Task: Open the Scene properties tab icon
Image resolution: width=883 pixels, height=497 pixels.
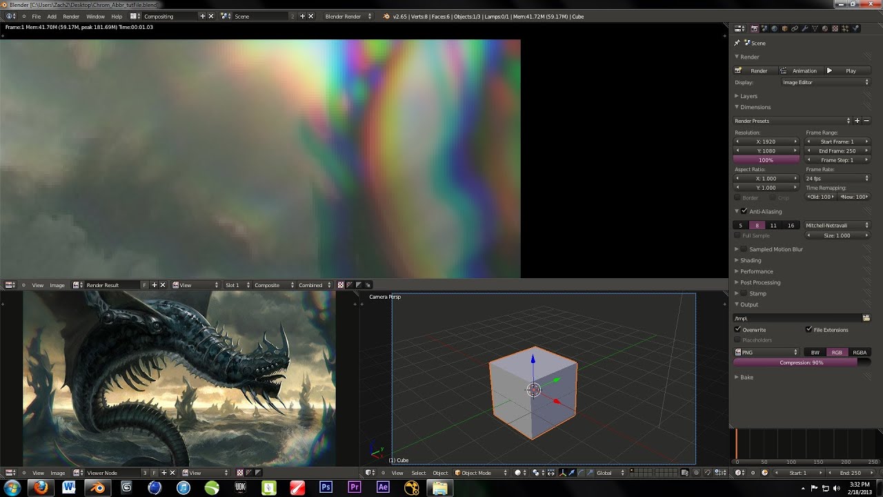Action: [x=764, y=29]
